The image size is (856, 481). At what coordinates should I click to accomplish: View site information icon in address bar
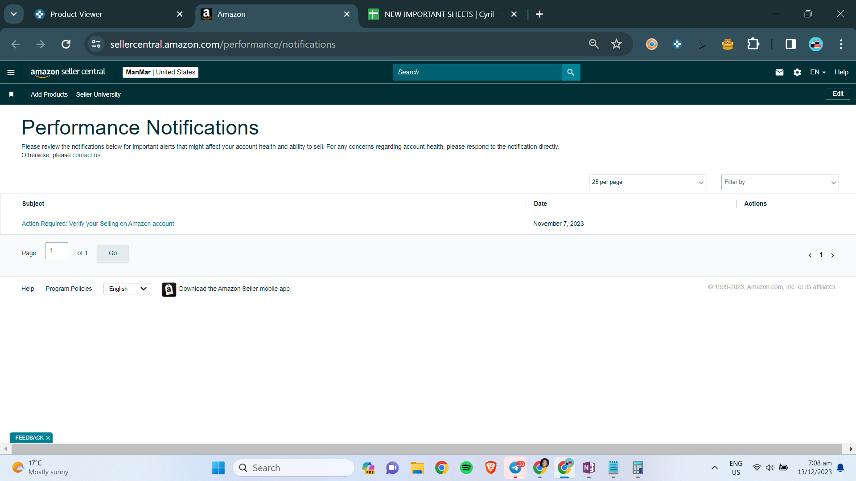tap(96, 44)
